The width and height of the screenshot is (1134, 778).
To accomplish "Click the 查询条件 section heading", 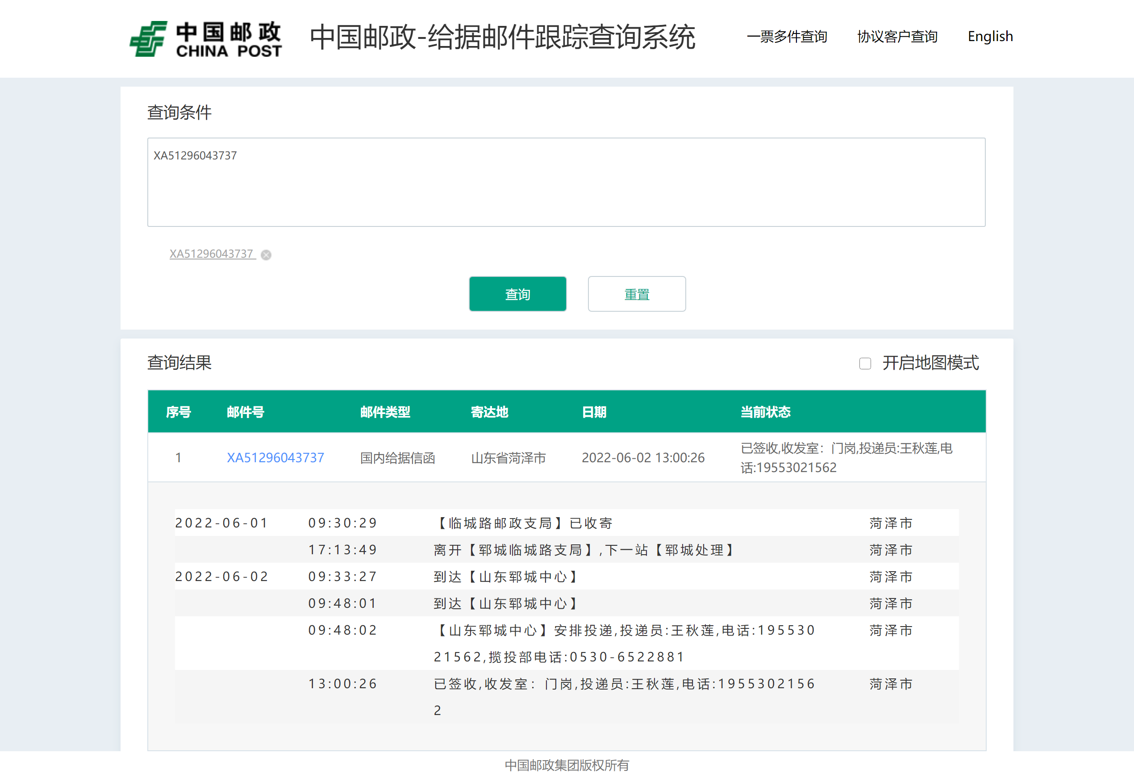I will point(179,112).
